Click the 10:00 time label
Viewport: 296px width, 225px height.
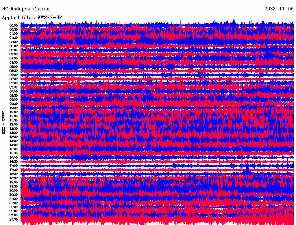point(13,108)
